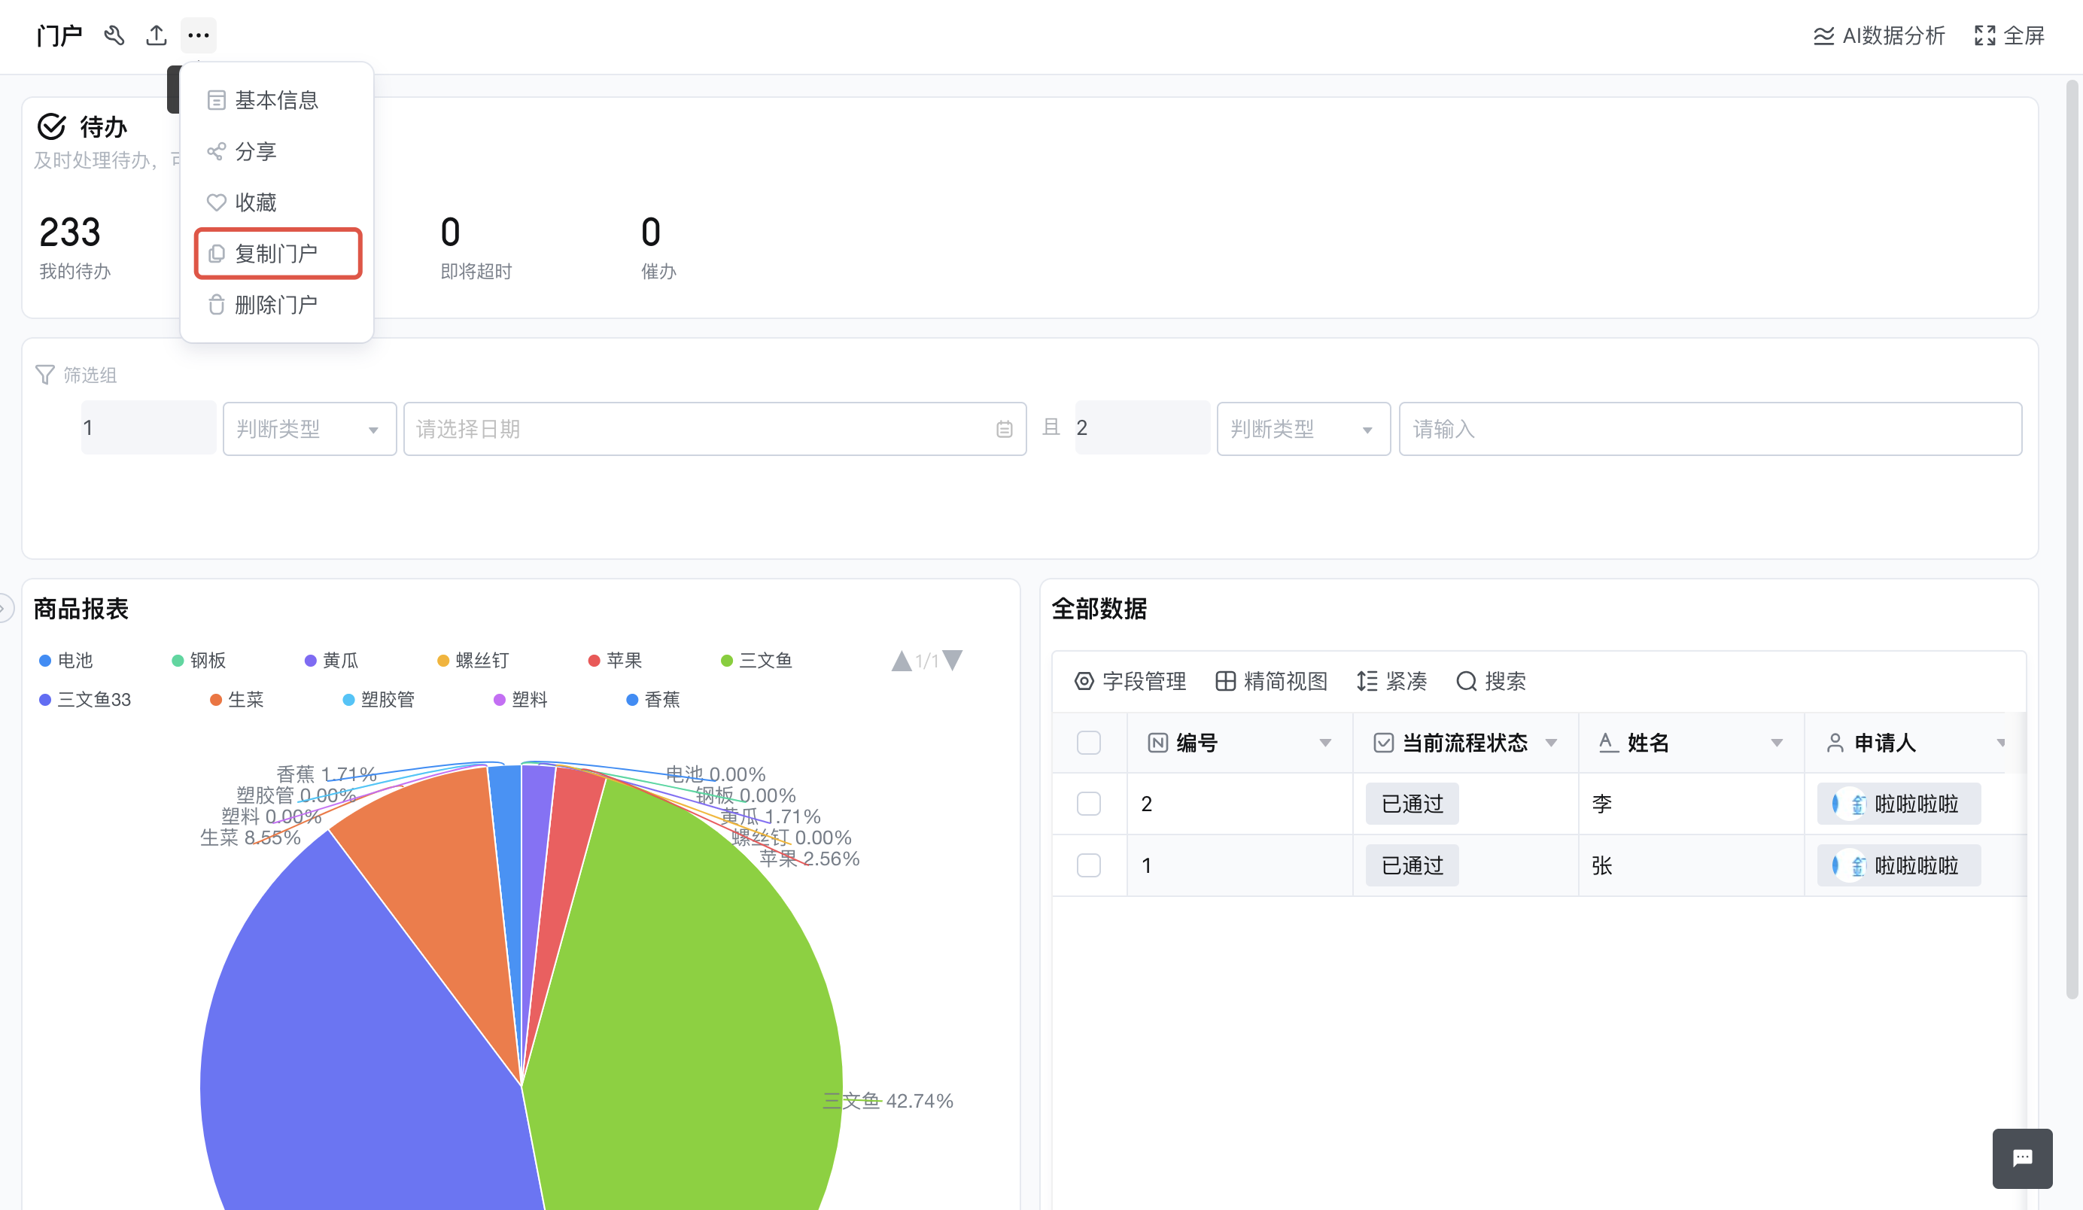Click the 待办 checkmark circle icon
The height and width of the screenshot is (1210, 2083).
pos(51,126)
